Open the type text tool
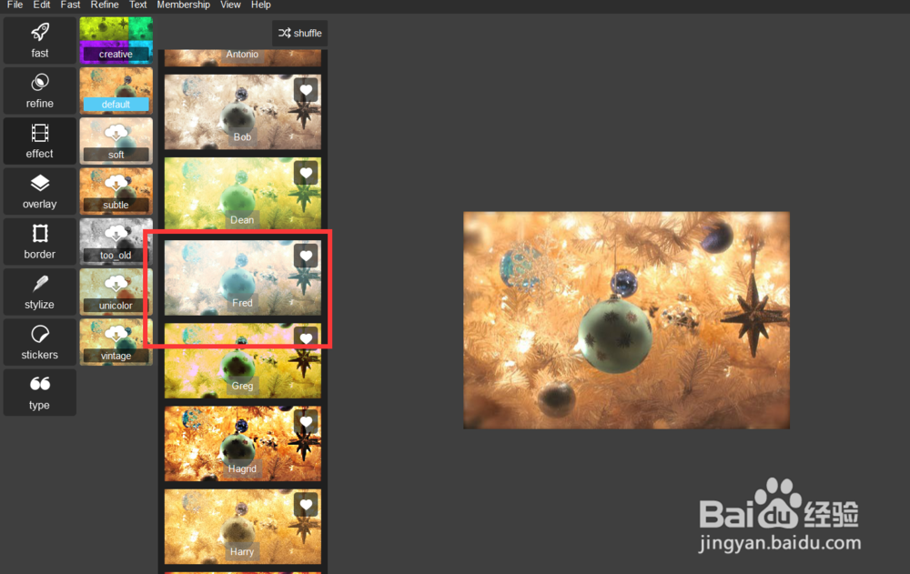Viewport: 910px width, 574px height. pos(39,392)
